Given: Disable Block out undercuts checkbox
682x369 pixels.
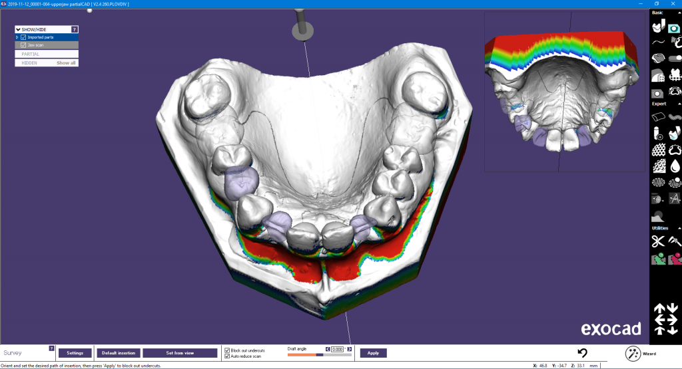Looking at the screenshot, I should click(x=228, y=350).
